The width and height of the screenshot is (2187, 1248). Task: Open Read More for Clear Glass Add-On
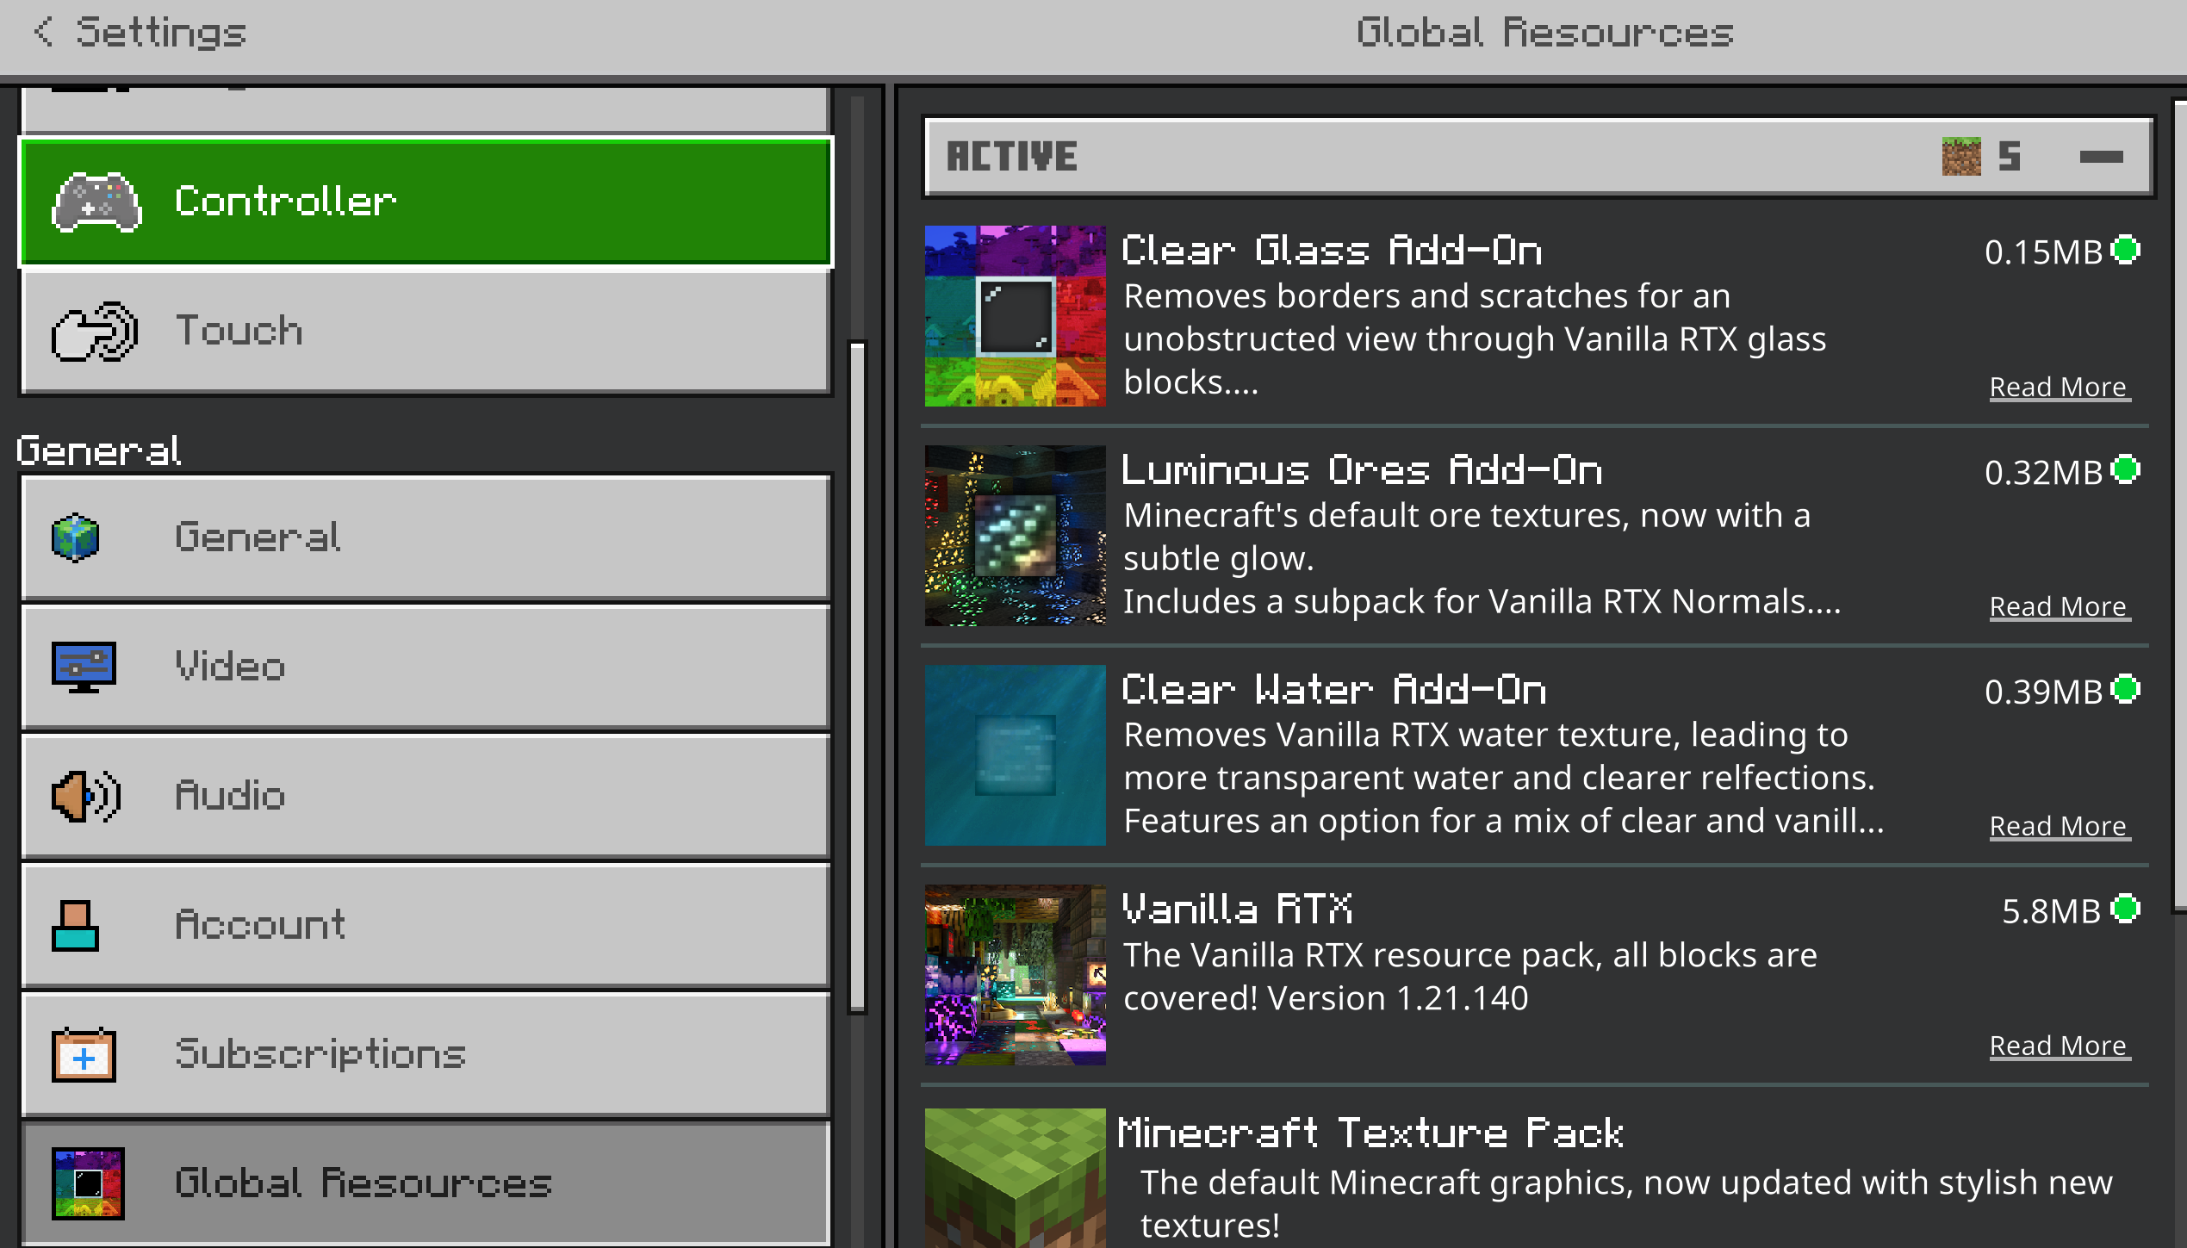click(2059, 388)
